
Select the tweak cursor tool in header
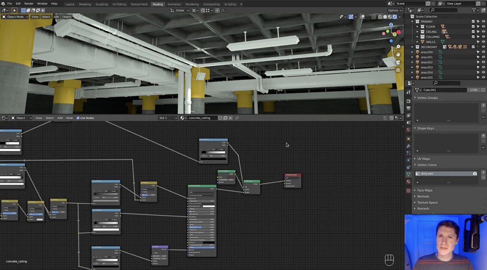tap(14, 10)
